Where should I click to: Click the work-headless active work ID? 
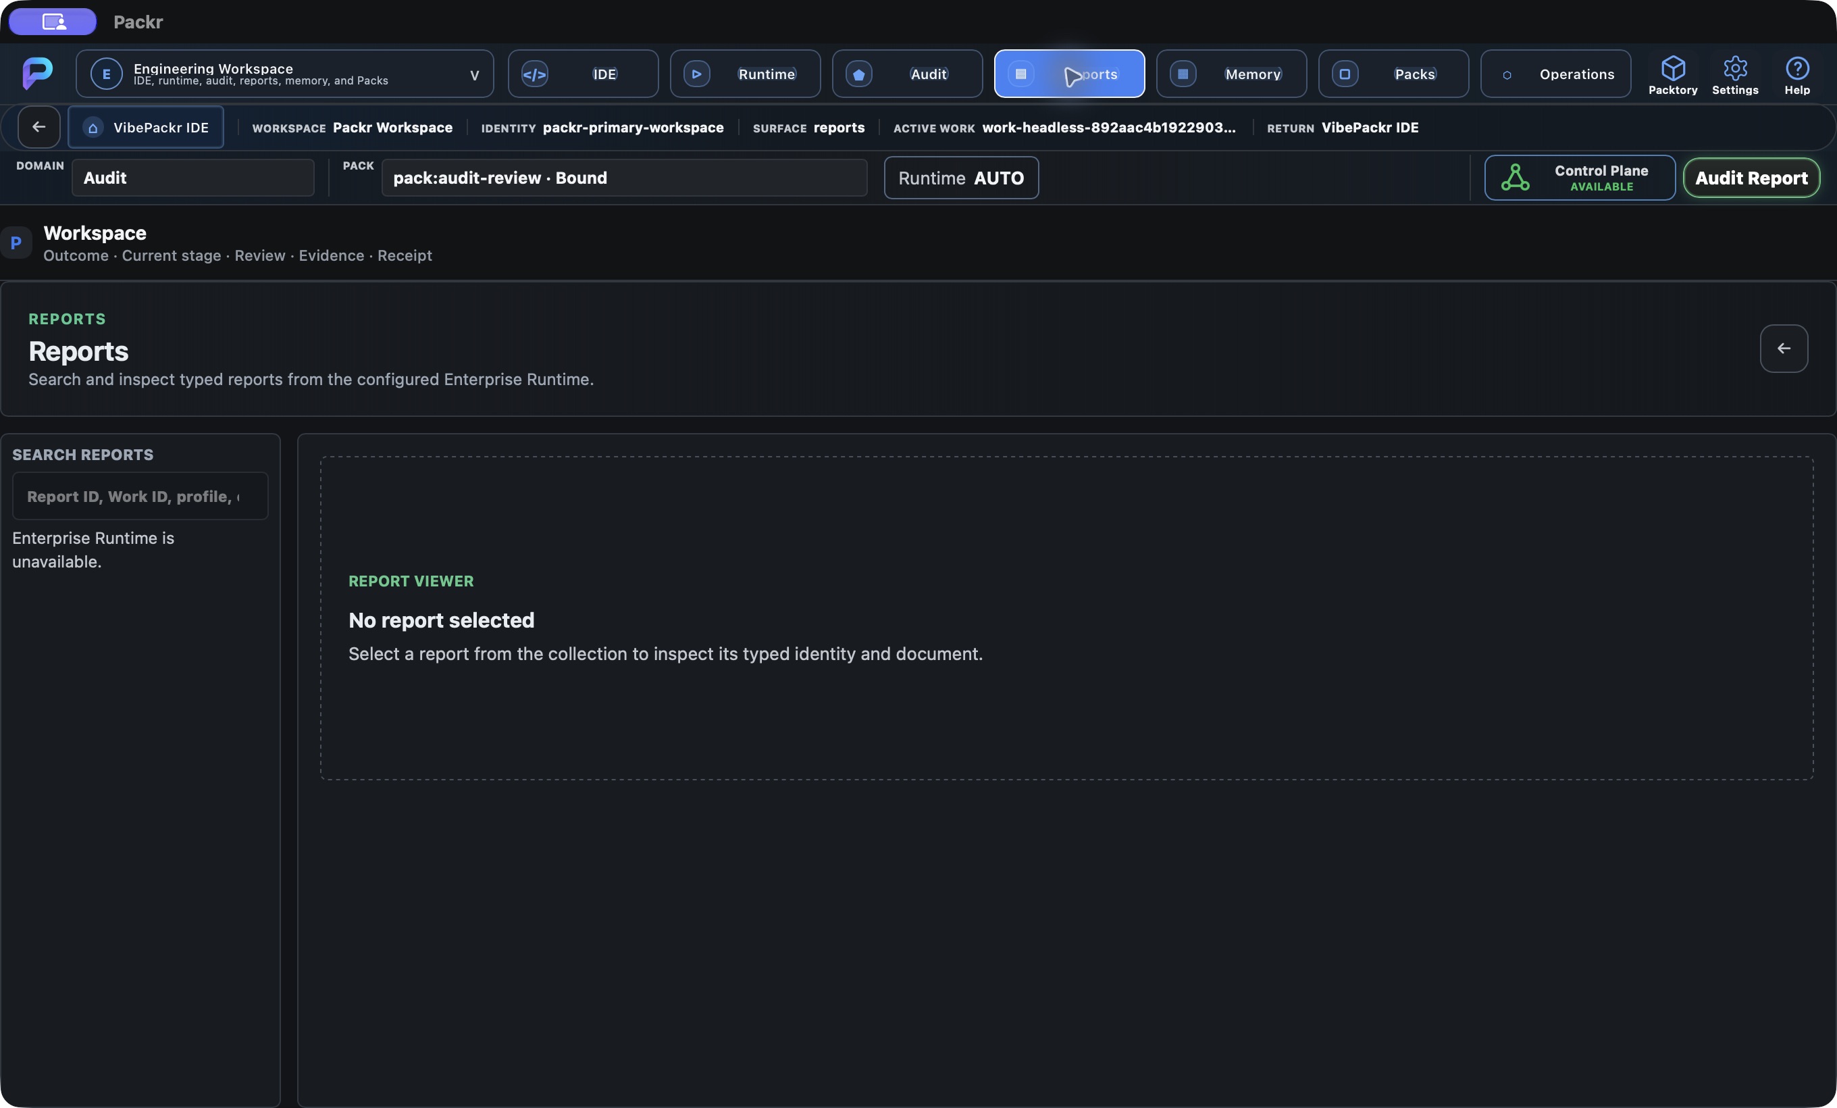(1108, 128)
